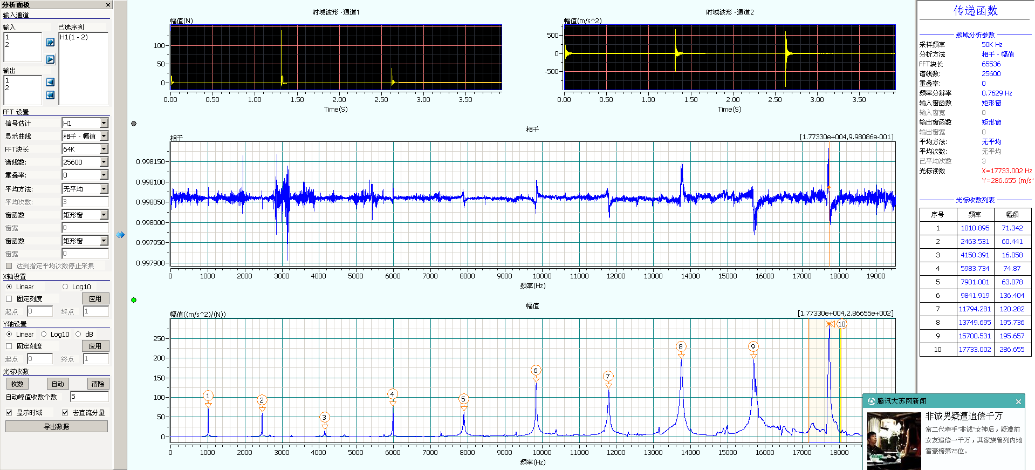Click the blue panel collapse arrow icon
The image size is (1035, 470).
pyautogui.click(x=120, y=235)
